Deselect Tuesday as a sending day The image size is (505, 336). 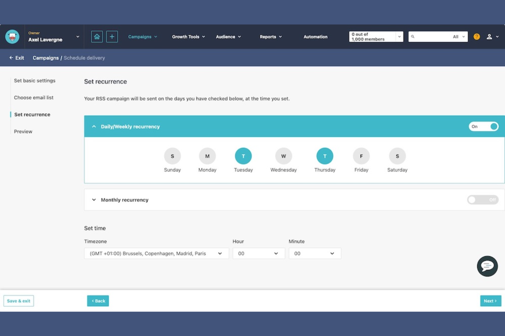[243, 156]
